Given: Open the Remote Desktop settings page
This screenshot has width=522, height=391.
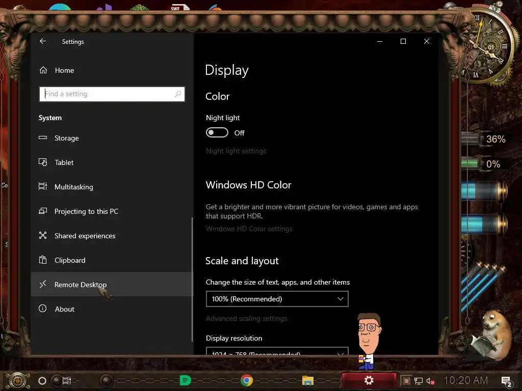Looking at the screenshot, I should 112,284.
